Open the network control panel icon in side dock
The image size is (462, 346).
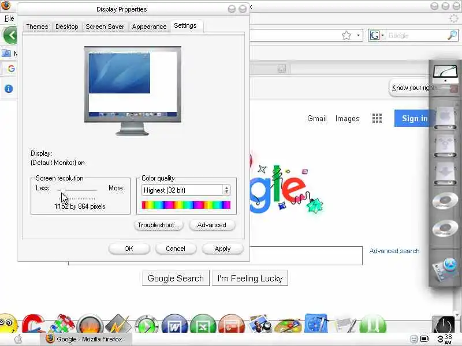tap(445, 270)
